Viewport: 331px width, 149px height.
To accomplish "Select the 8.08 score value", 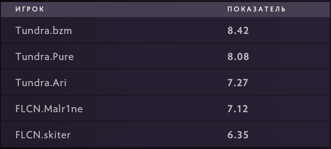I will point(238,57).
